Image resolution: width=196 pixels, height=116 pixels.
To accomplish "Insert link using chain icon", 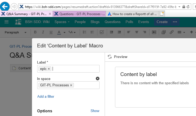I will point(172,32).
